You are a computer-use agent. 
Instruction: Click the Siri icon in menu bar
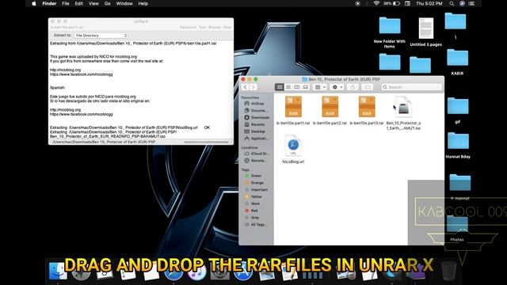[x=463, y=3]
